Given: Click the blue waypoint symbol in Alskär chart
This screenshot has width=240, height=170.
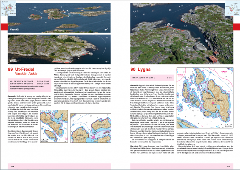Looking at the screenshot, I should pyautogui.click(x=73, y=125).
